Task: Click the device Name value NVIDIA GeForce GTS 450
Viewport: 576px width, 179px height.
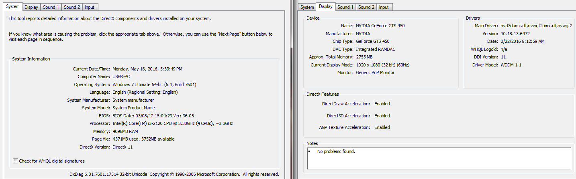Action: 380,26
